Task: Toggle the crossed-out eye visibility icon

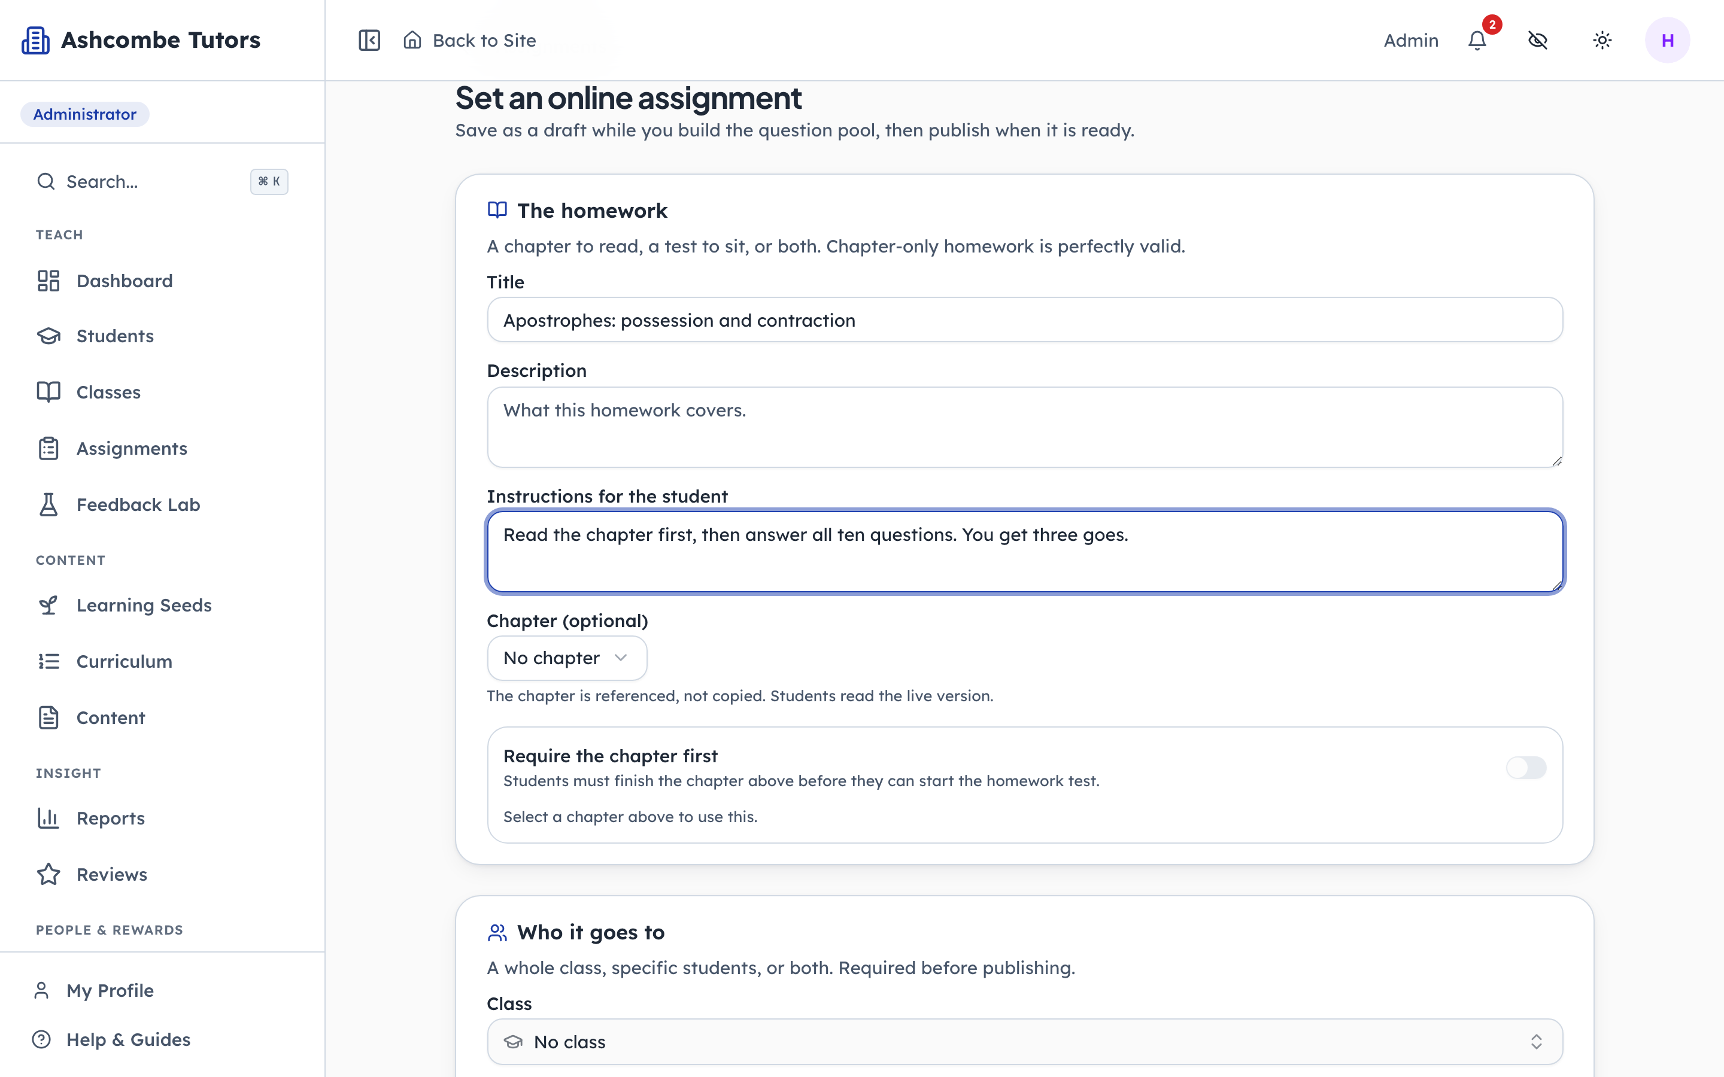Action: click(x=1538, y=40)
